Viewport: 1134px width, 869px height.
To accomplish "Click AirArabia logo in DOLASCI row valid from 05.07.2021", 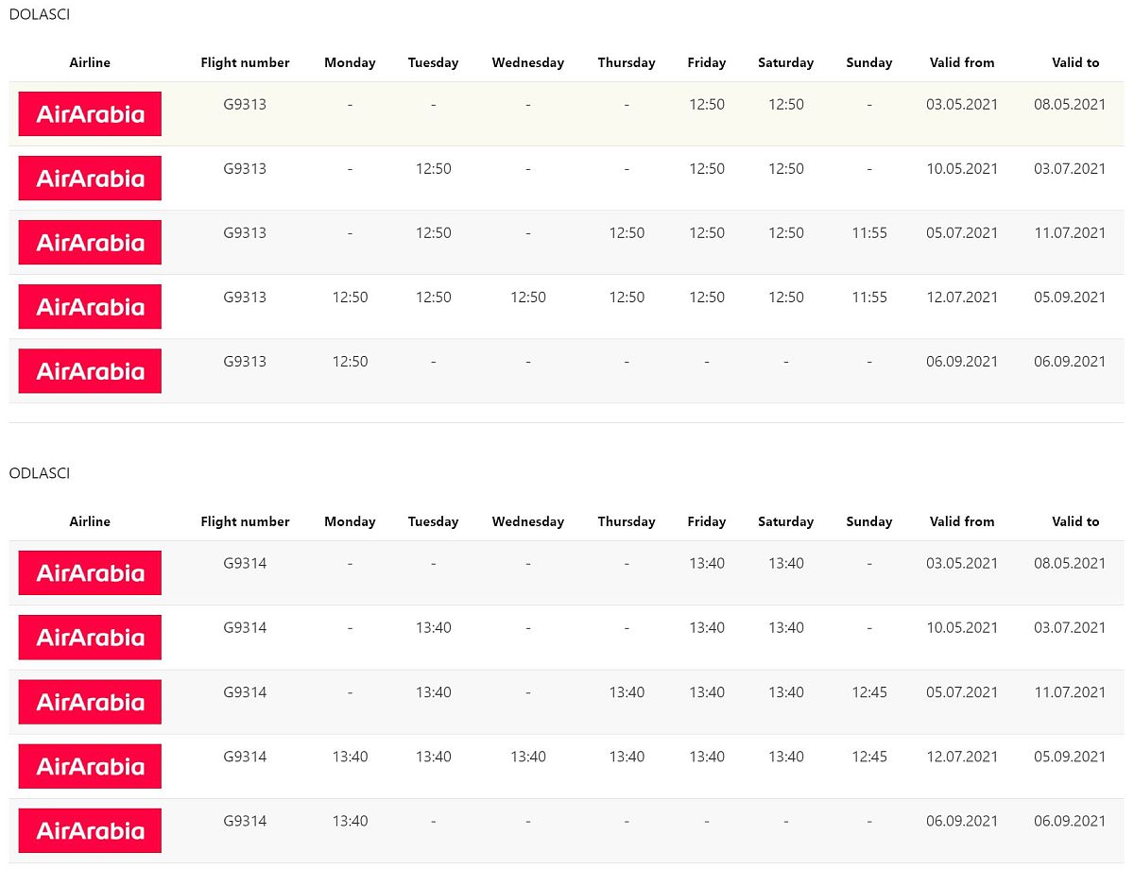I will point(90,242).
